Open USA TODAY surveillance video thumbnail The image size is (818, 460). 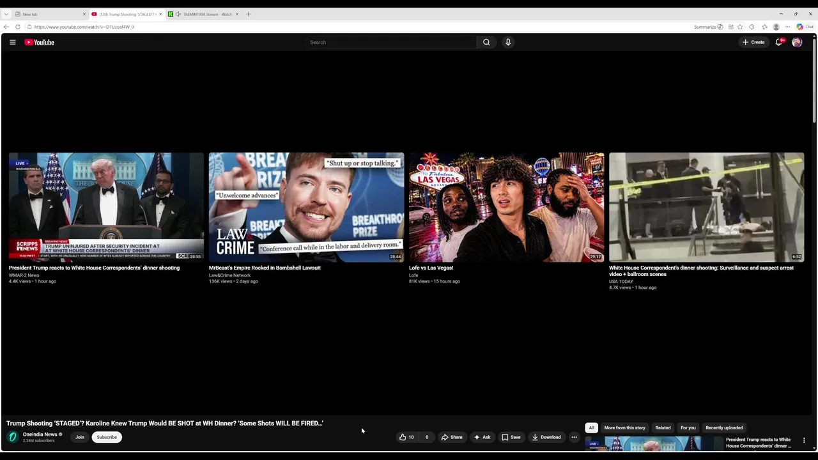(x=706, y=207)
